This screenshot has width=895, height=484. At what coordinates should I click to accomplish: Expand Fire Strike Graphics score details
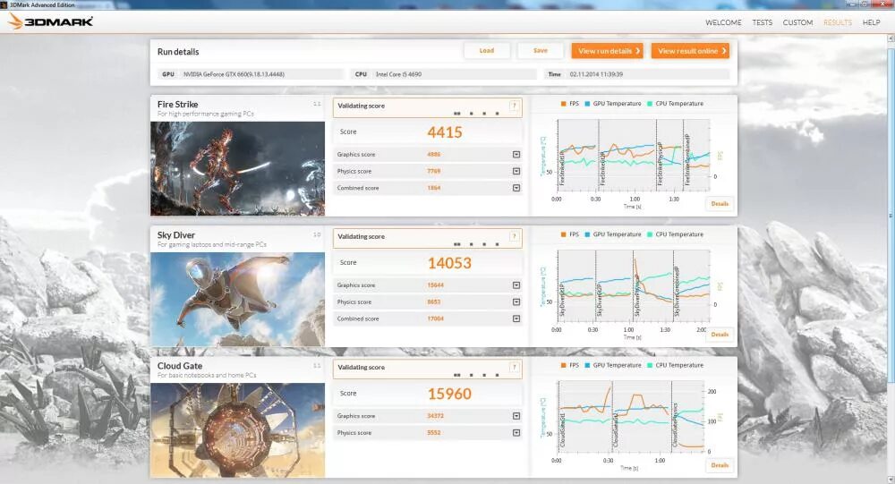[516, 154]
